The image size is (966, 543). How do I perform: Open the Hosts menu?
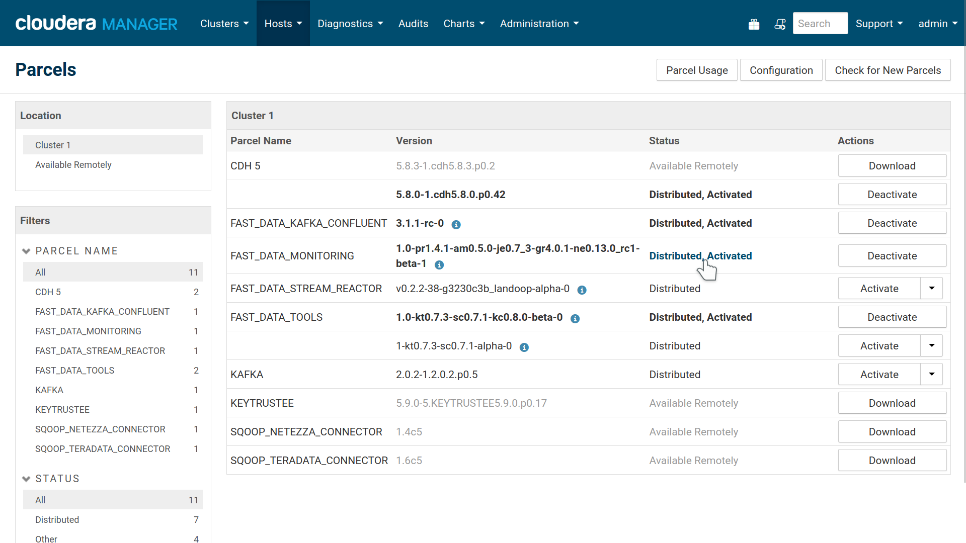283,24
